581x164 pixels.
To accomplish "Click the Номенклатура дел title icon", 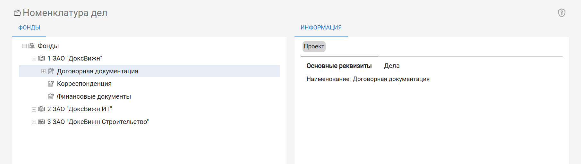I will tap(17, 13).
